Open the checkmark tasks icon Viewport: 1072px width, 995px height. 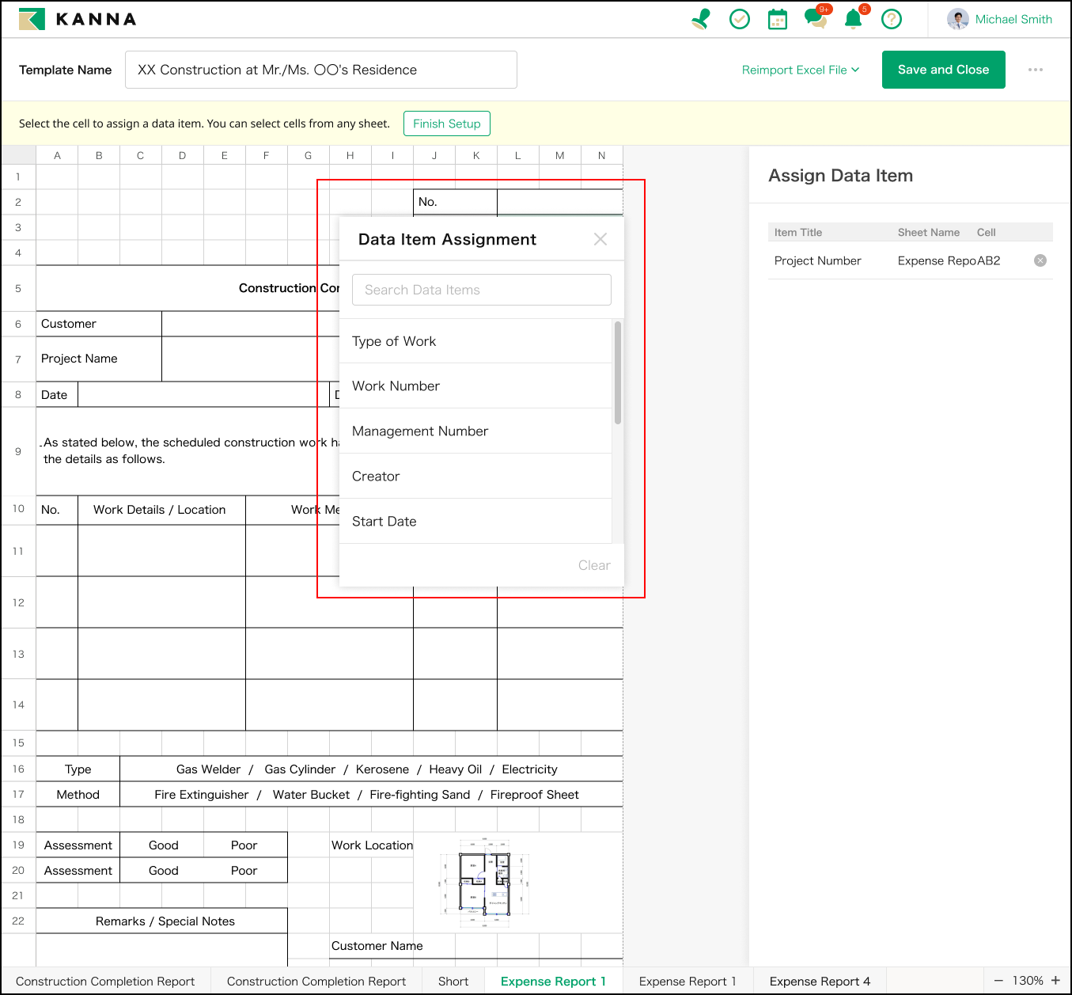[739, 19]
